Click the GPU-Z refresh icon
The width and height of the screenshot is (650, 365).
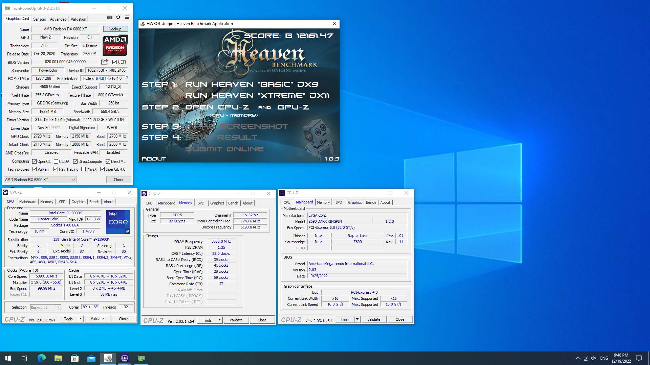click(118, 17)
